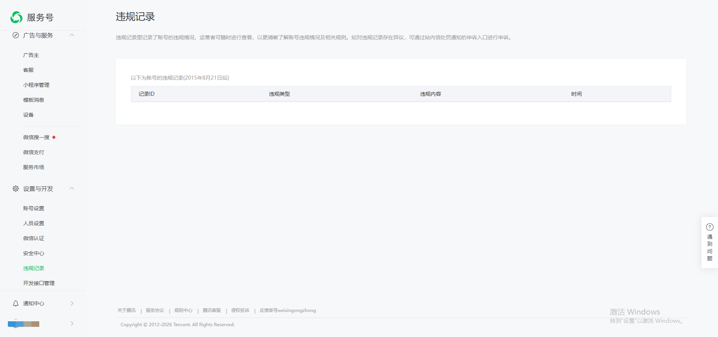This screenshot has height=337, width=718.
Task: Open 小程序管理 in the sidebar
Action: click(x=36, y=85)
